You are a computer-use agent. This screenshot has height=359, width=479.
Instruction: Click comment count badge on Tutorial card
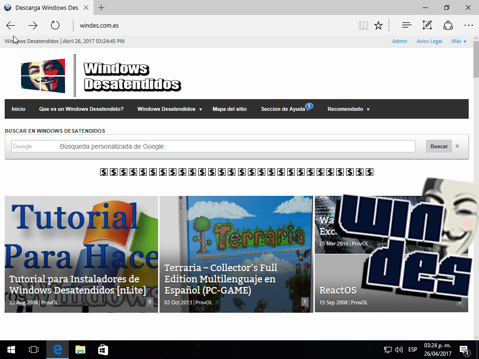coord(150,302)
